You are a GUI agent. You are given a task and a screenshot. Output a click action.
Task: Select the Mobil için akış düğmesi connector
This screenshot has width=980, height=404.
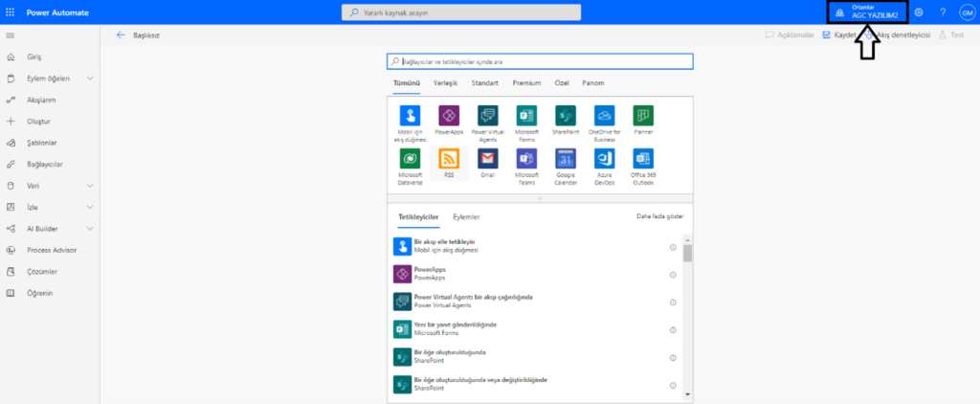point(410,116)
